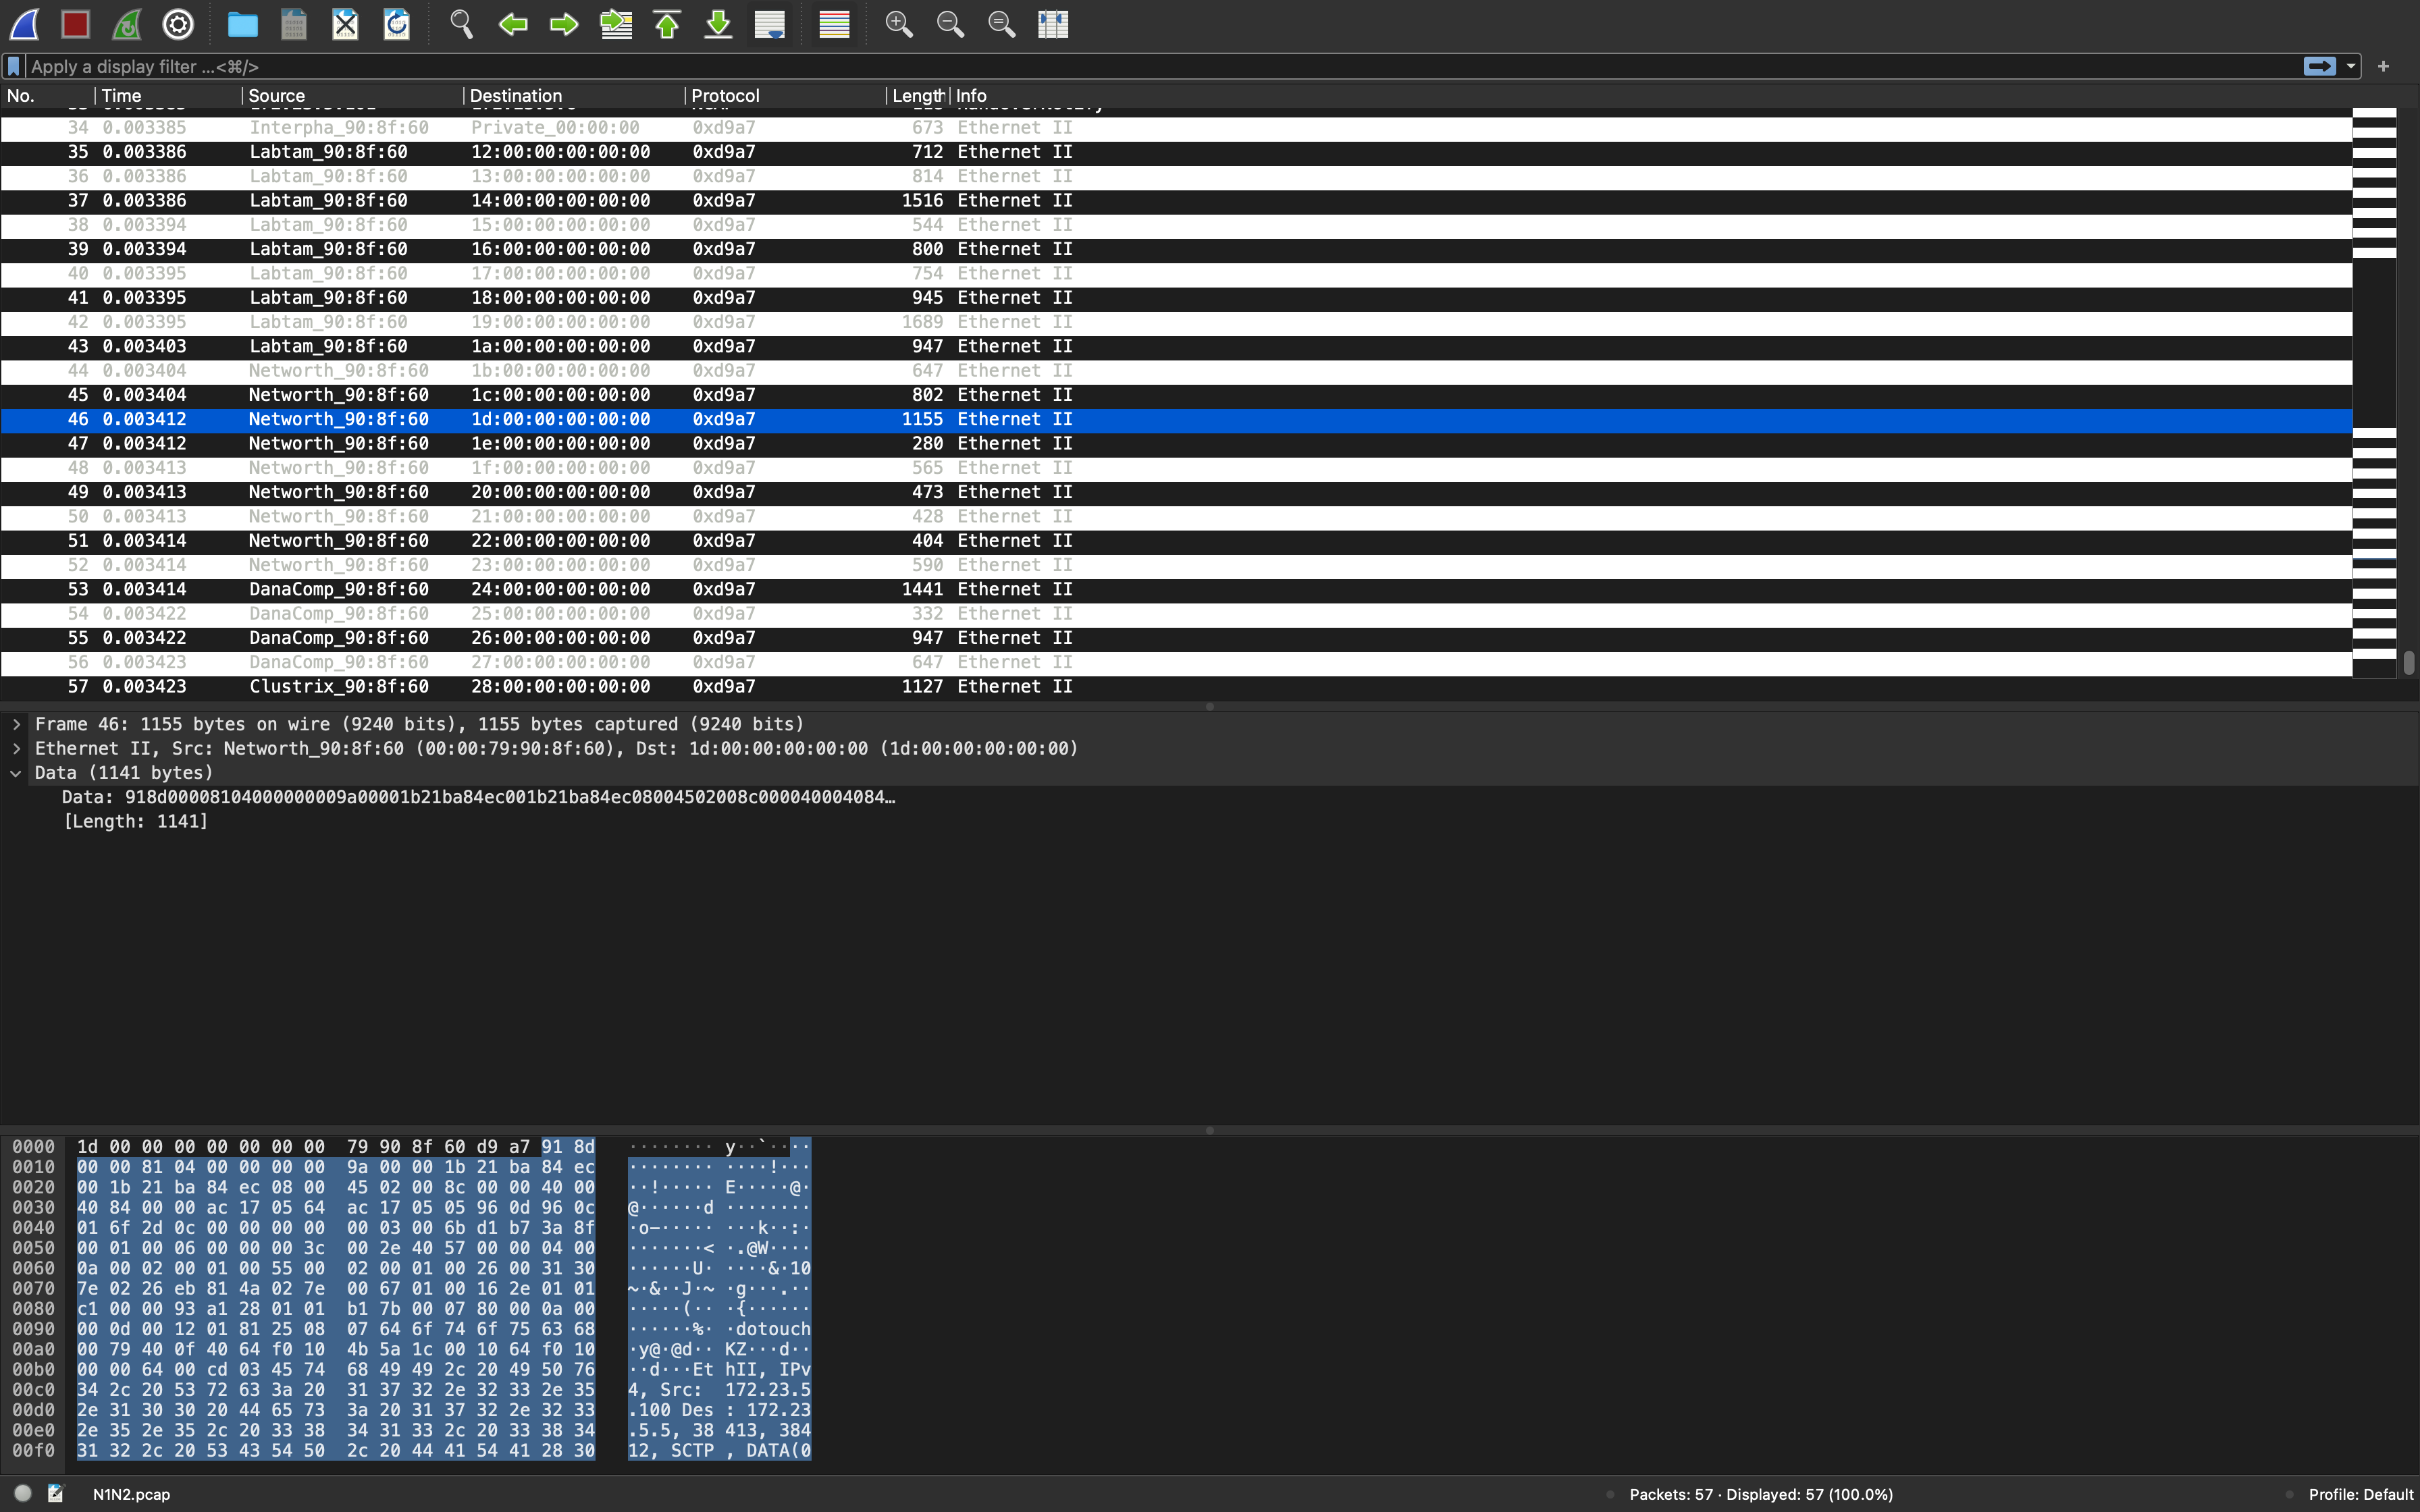The height and width of the screenshot is (1512, 2420).
Task: Toggle auto-scroll during live capture
Action: pos(769,24)
